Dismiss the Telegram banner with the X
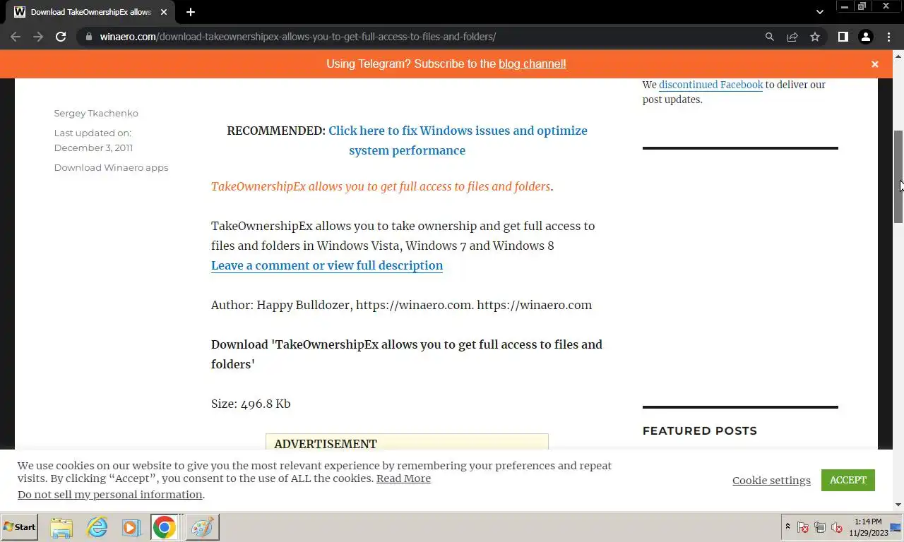The image size is (904, 542). (874, 64)
